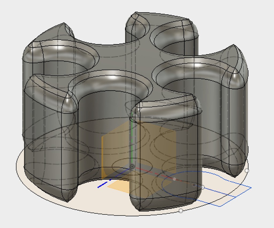Image resolution: width=274 pixels, height=228 pixels.
Task: Click sketch point at bottom of base circle
Action: pos(181,211)
